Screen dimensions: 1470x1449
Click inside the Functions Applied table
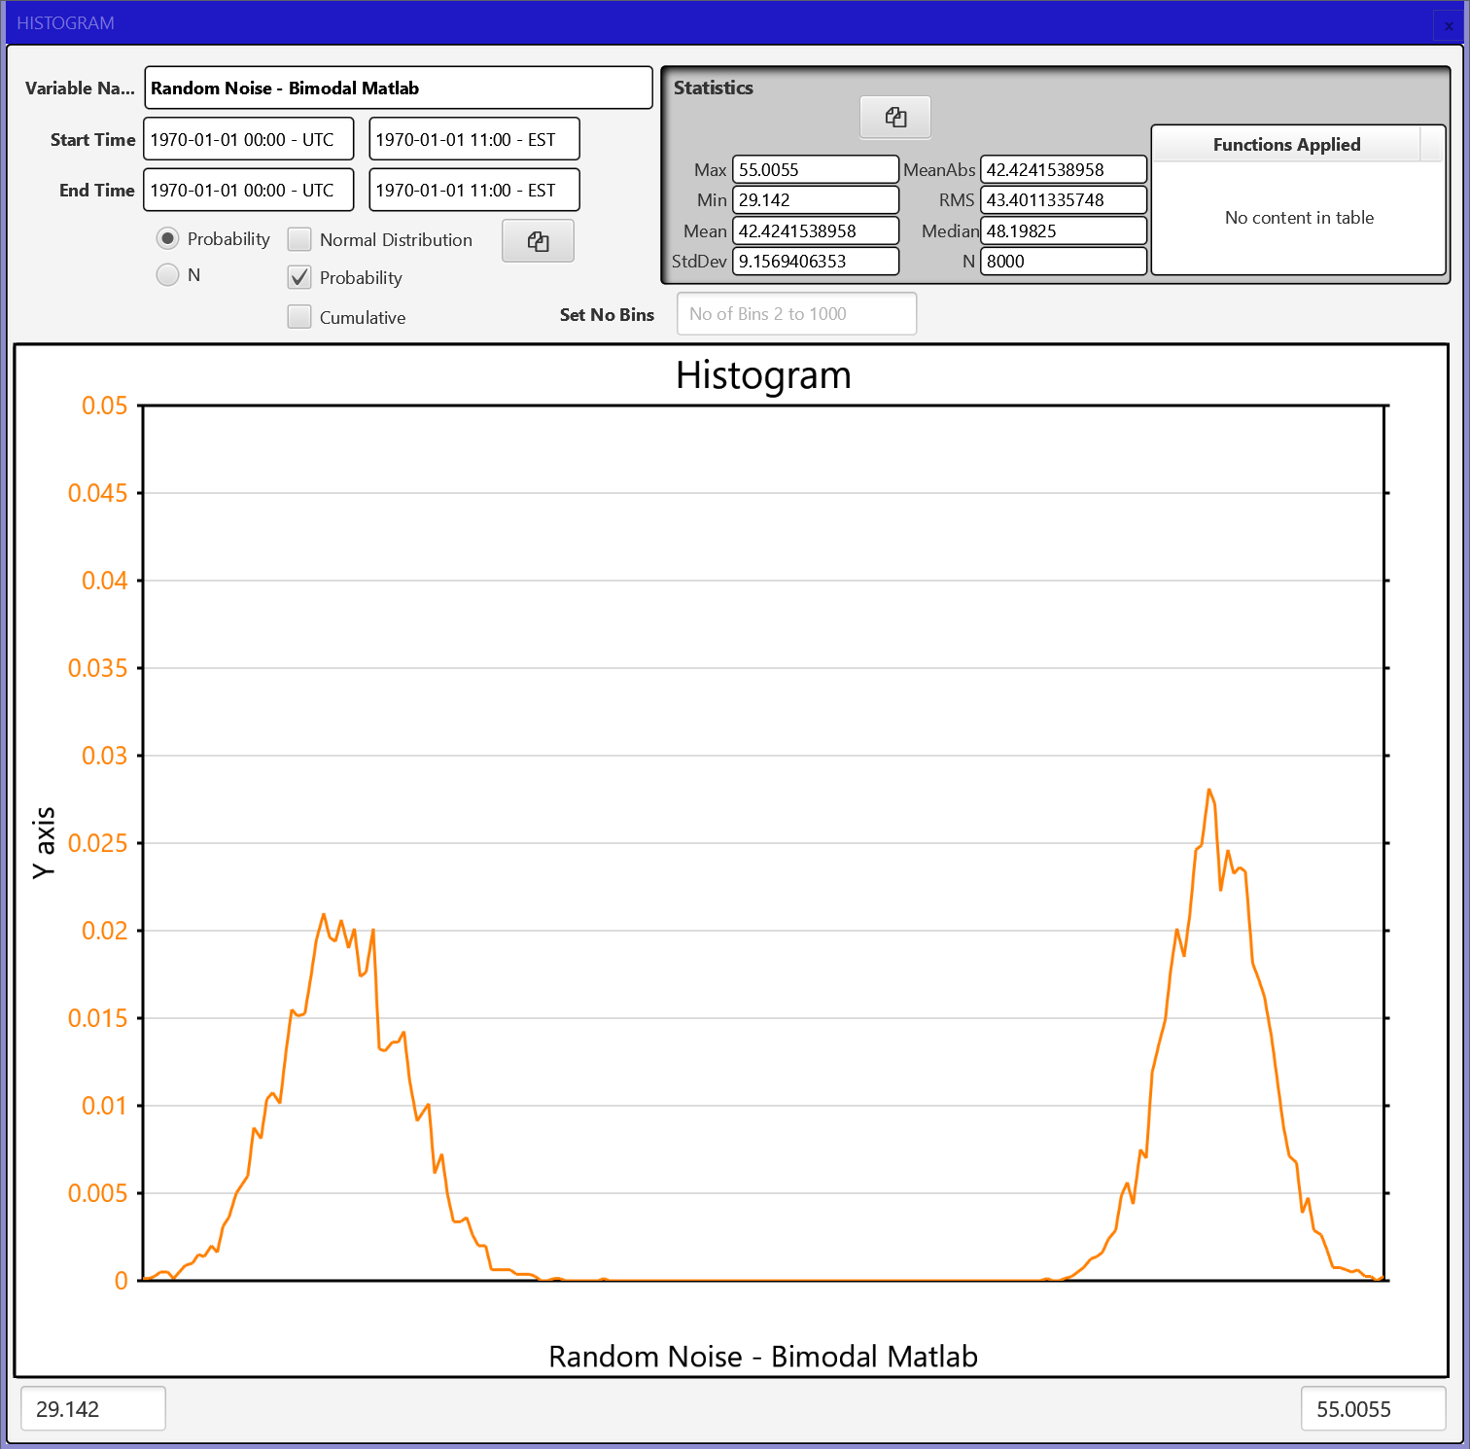pyautogui.click(x=1299, y=218)
